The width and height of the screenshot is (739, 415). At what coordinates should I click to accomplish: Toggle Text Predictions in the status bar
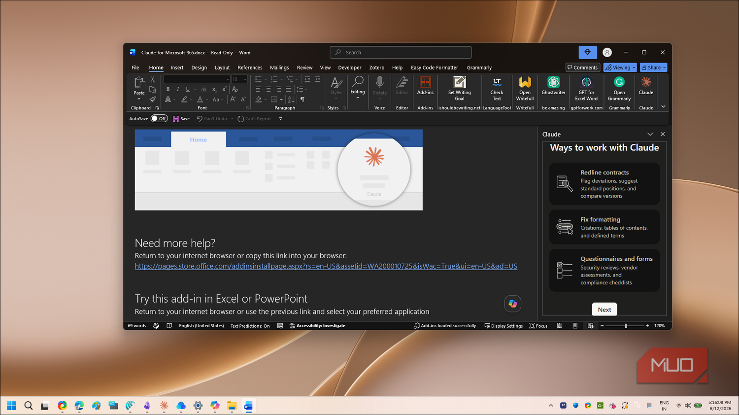pyautogui.click(x=250, y=326)
